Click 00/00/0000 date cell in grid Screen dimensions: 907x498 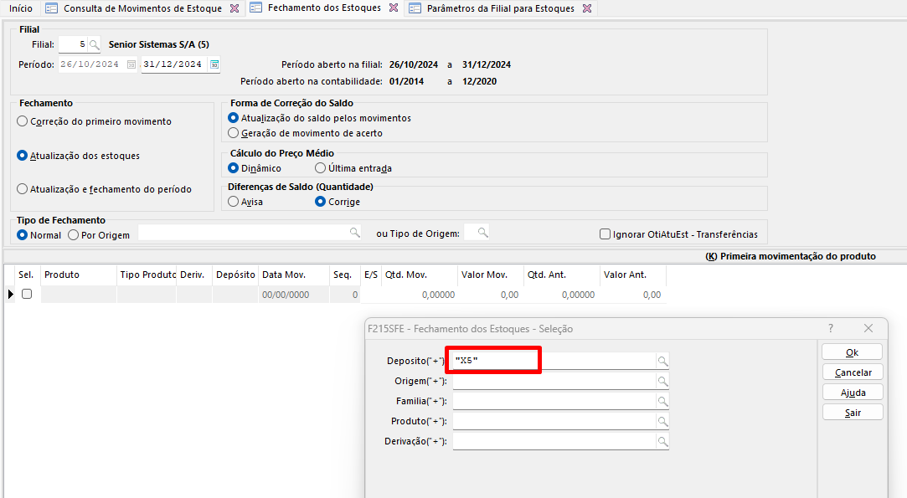294,295
